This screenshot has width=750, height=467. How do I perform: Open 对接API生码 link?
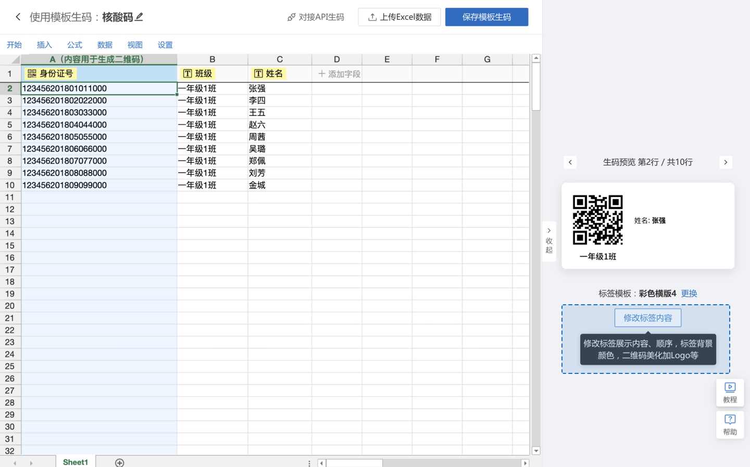316,17
